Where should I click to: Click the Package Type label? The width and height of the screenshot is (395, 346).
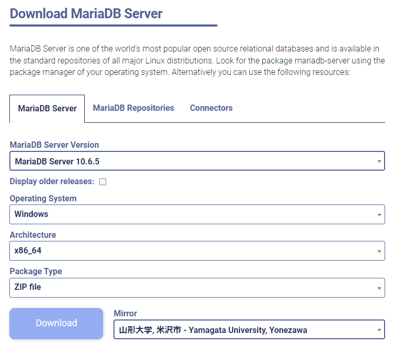(x=35, y=271)
